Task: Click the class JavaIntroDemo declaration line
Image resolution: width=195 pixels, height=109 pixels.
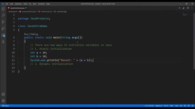Action: click(x=33, y=26)
